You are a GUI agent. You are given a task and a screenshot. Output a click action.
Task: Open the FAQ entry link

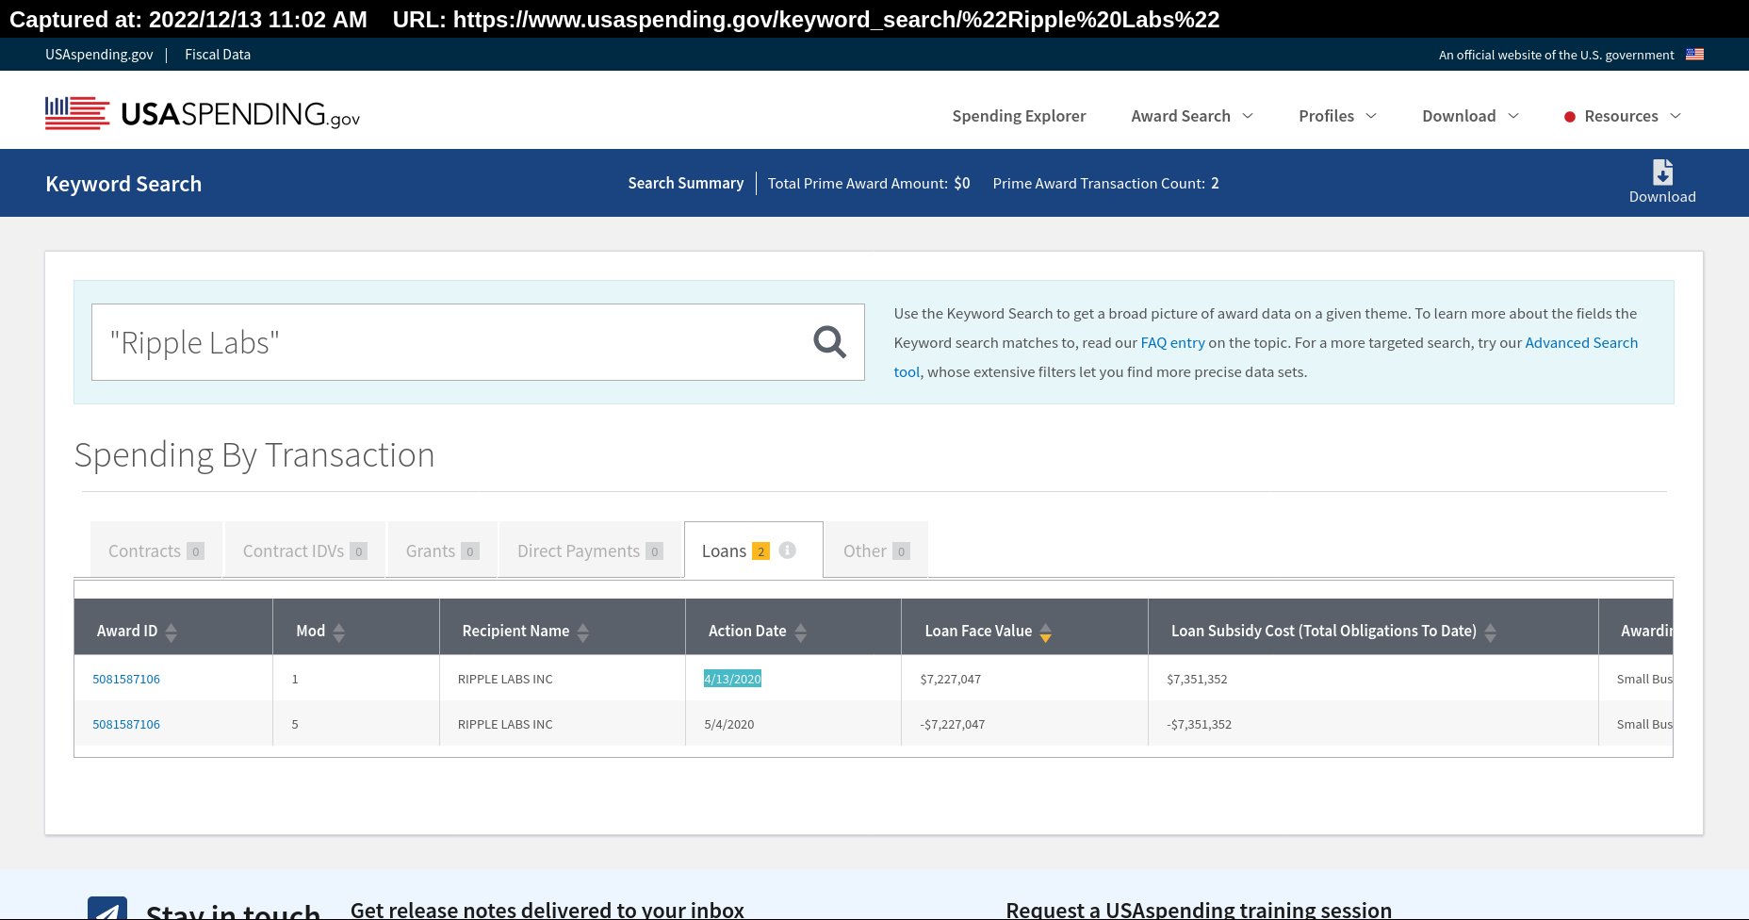pyautogui.click(x=1172, y=343)
